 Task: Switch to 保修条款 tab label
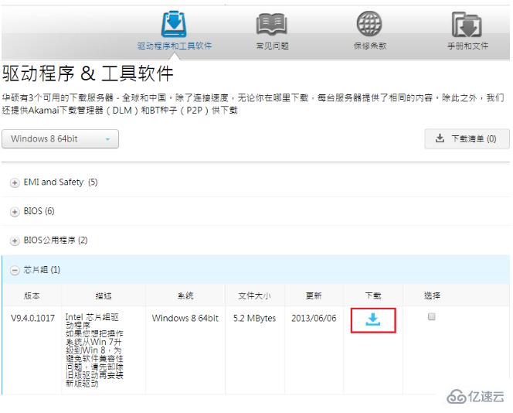[370, 46]
